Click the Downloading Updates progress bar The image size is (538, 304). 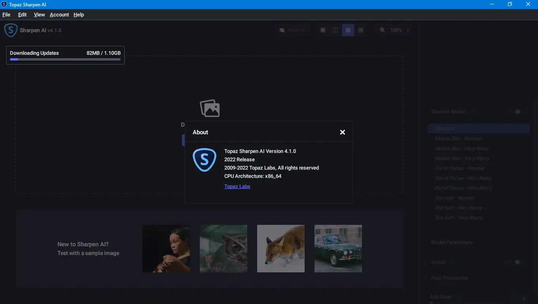65,59
